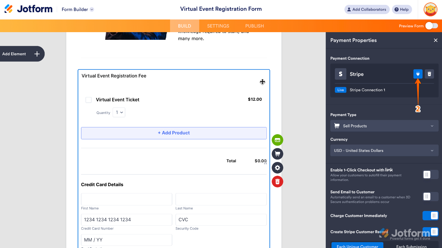This screenshot has width=442, height=248.
Task: Open the SETTINGS tab
Action: coord(218,26)
